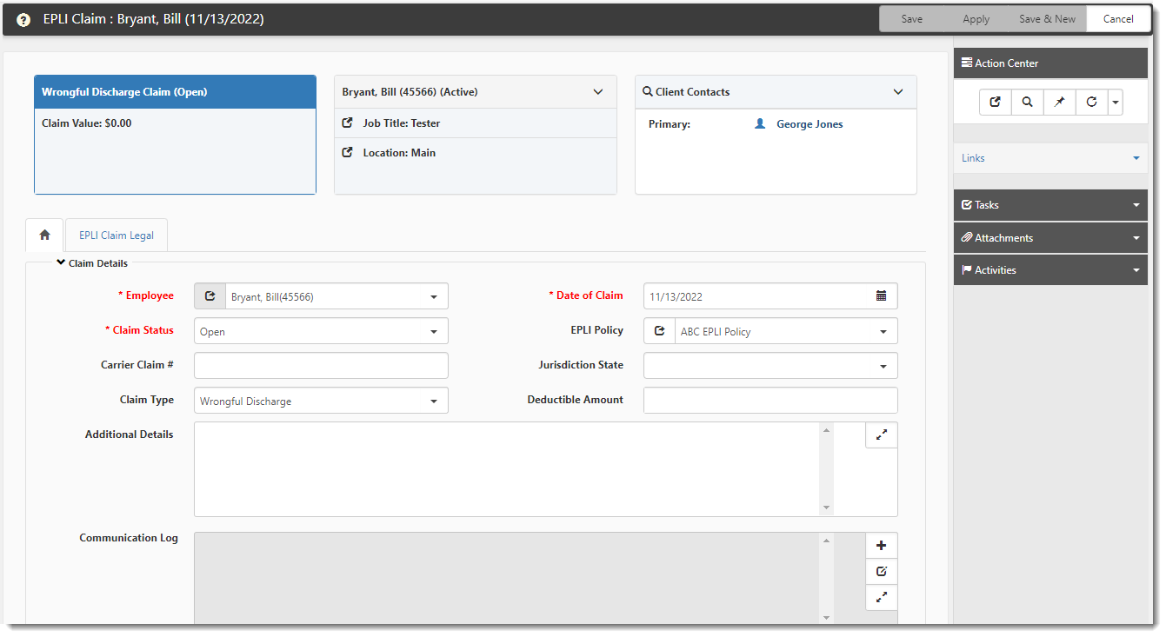Expand the Attachments panel
The width and height of the screenshot is (1166, 637).
click(x=1049, y=237)
